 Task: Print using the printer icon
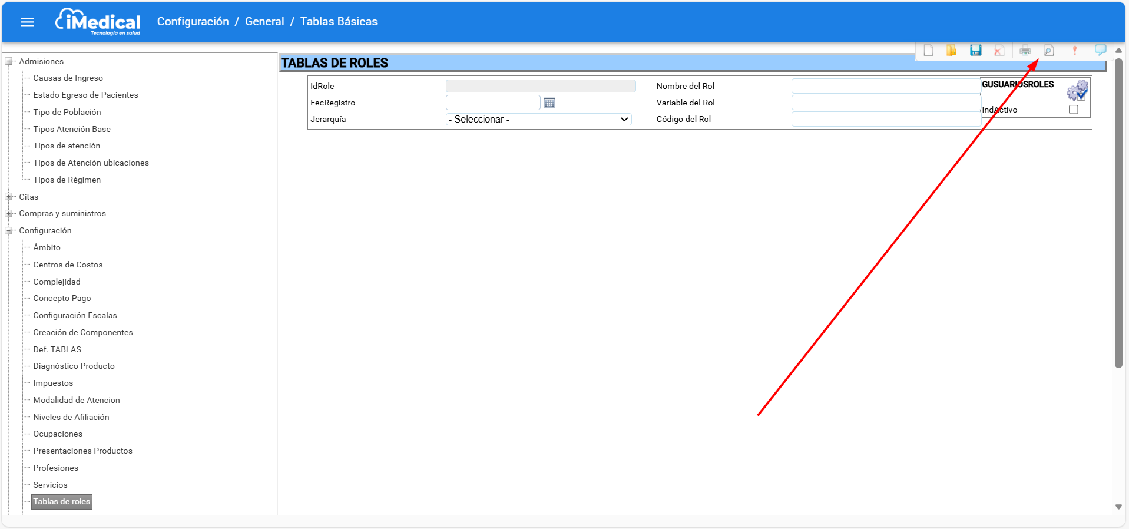[x=1025, y=51]
